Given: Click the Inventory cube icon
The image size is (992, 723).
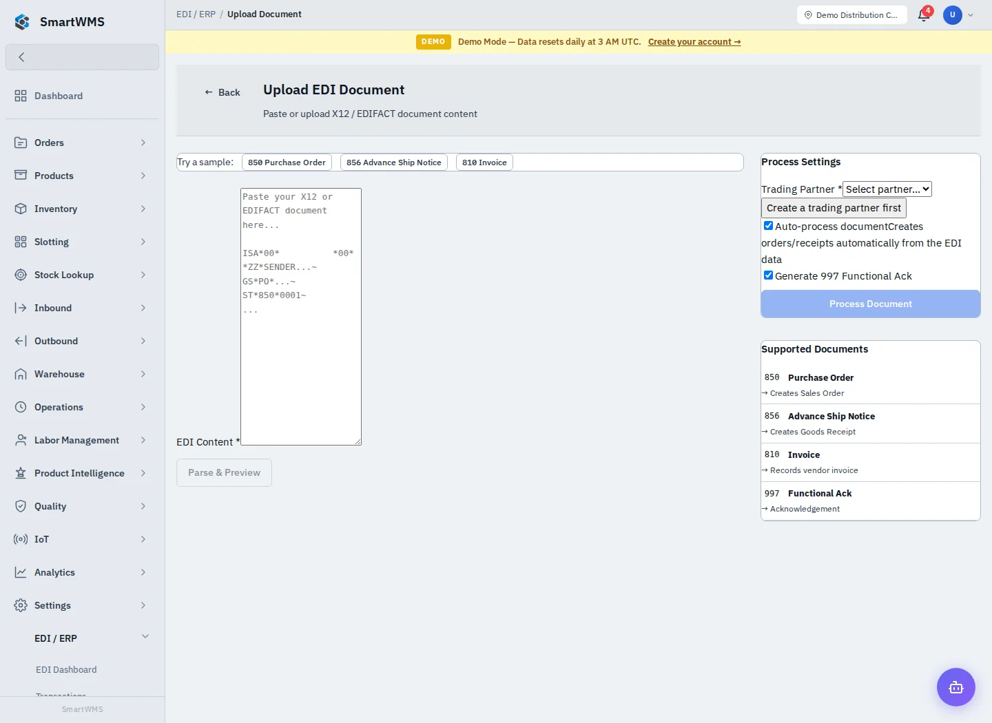Looking at the screenshot, I should pyautogui.click(x=21, y=209).
